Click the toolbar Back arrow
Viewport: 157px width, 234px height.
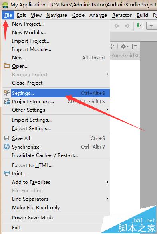117,26
